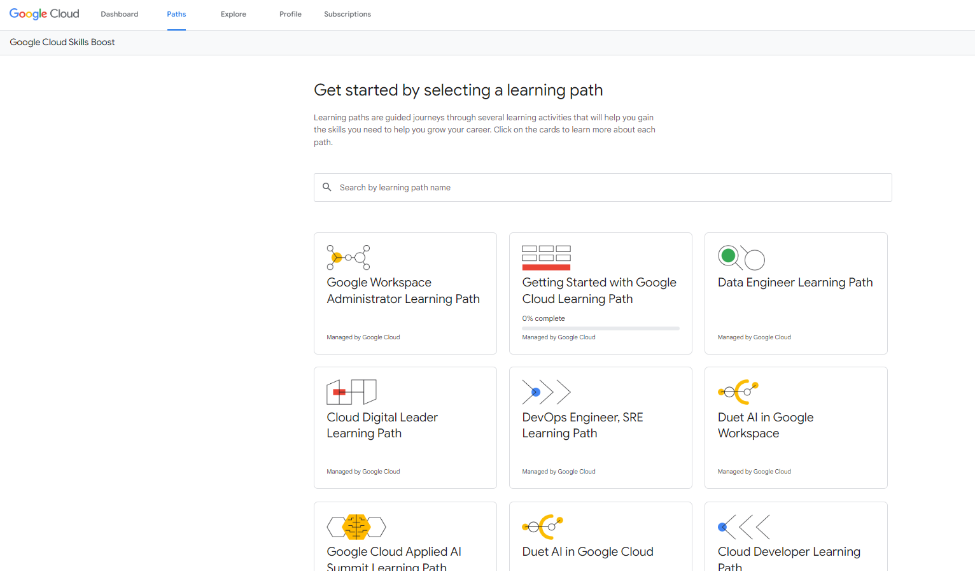Click 'Managed by Google Cloud' under Workspace Administrator
975x571 pixels.
(363, 337)
